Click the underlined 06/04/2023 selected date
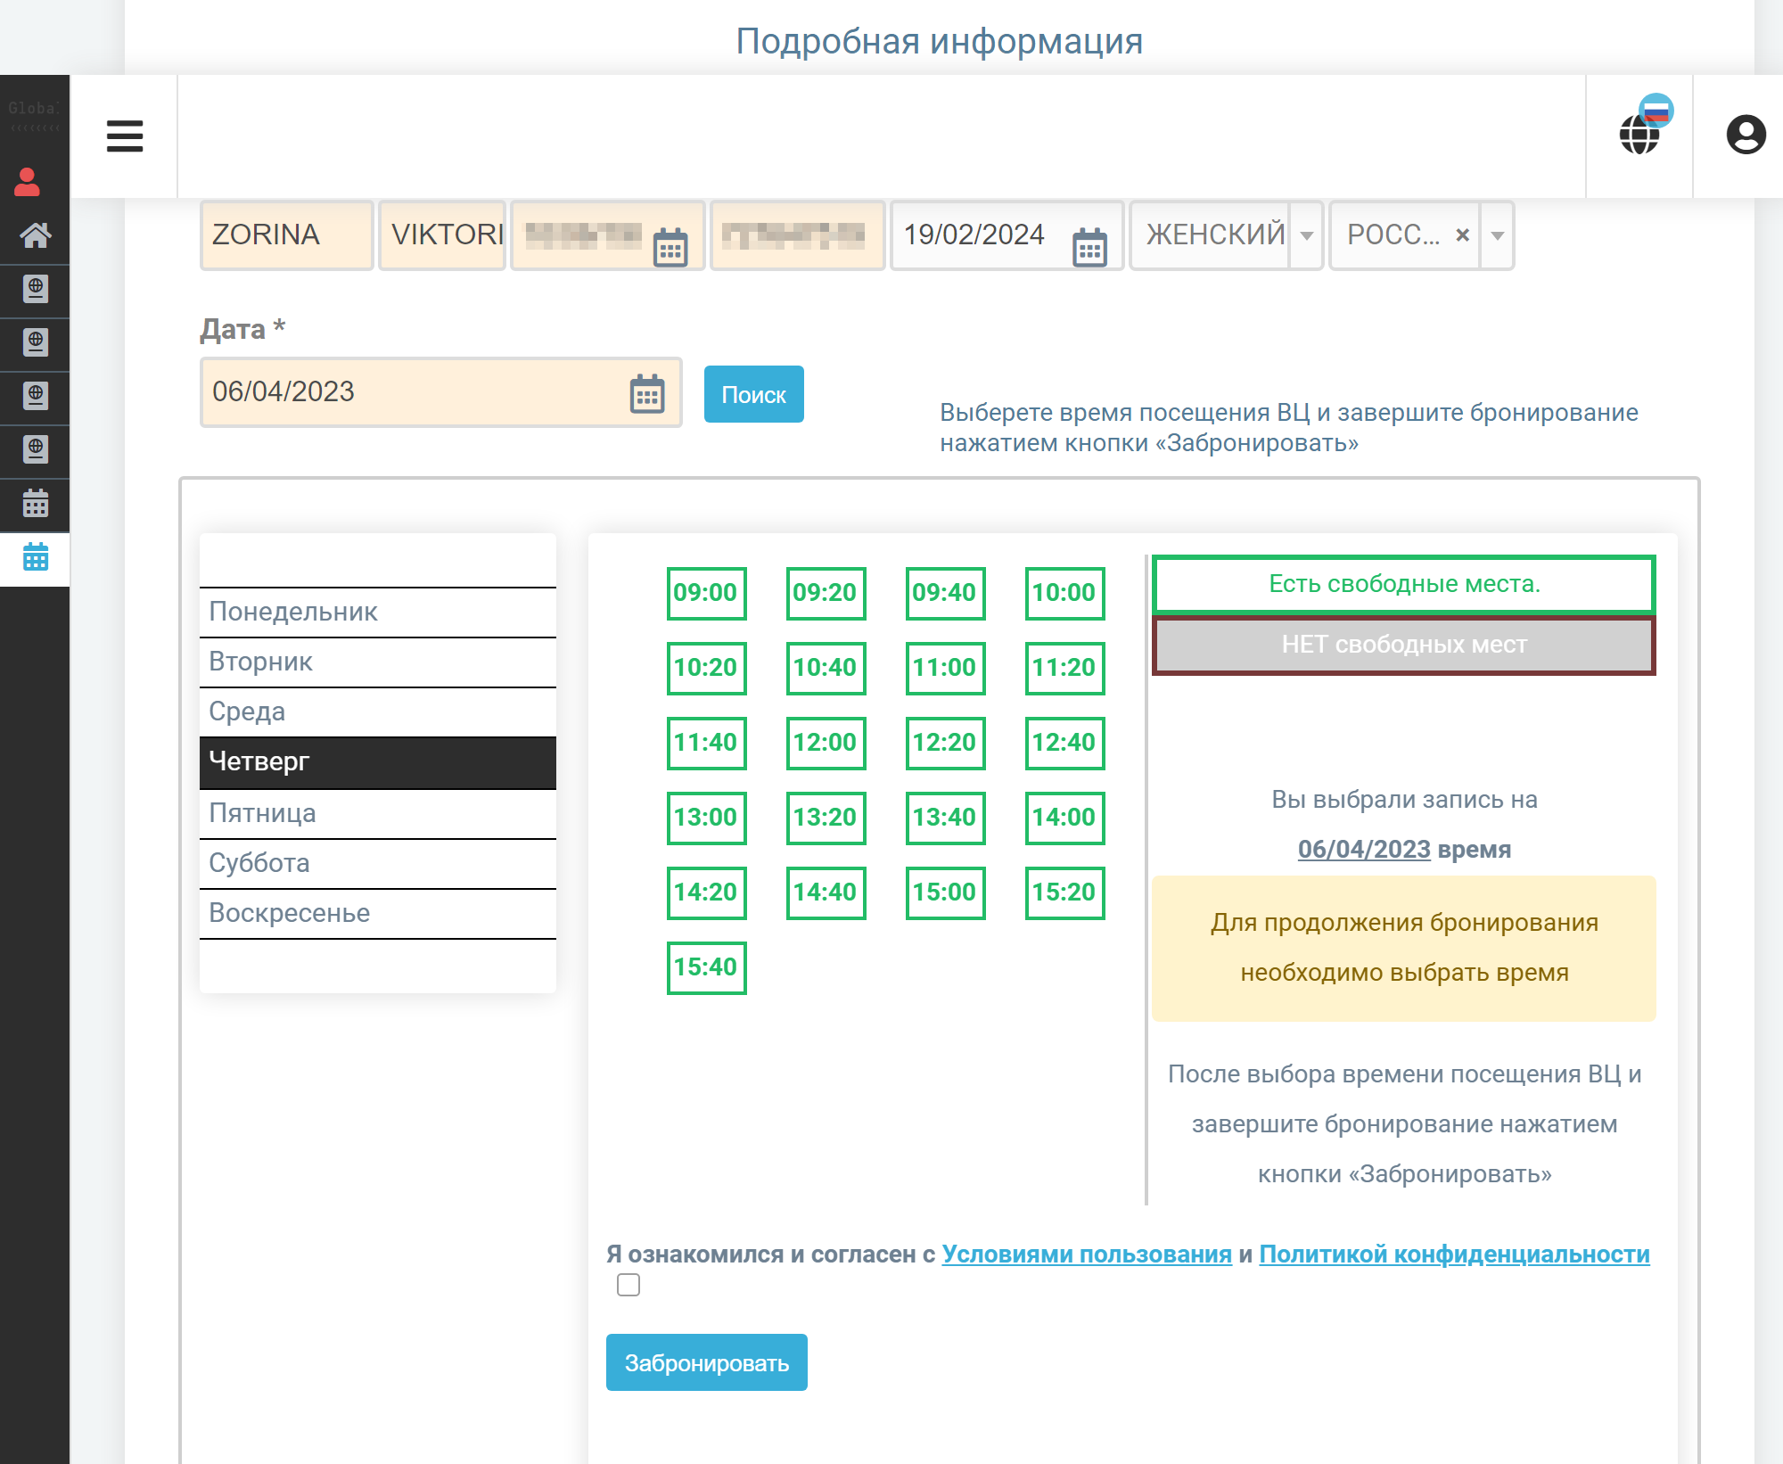This screenshot has width=1783, height=1464. click(x=1364, y=849)
